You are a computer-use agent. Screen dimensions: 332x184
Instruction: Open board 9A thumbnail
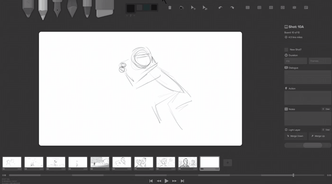187,162
